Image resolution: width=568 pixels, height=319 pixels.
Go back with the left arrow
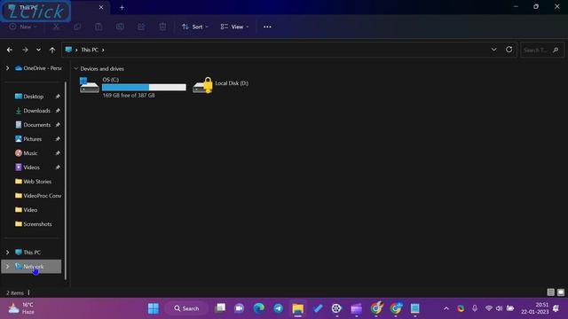[10, 50]
